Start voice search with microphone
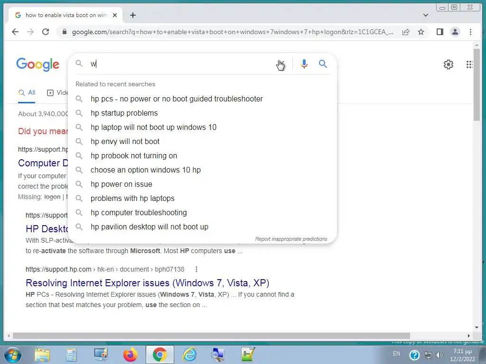The height and width of the screenshot is (364, 486). tap(304, 64)
